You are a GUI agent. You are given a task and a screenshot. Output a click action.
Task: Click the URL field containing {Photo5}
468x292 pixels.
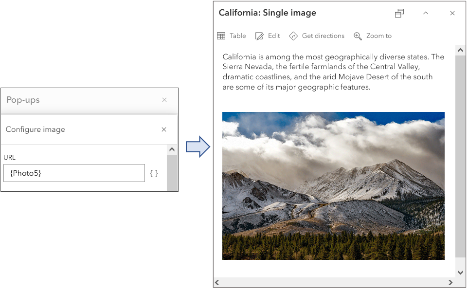point(74,173)
